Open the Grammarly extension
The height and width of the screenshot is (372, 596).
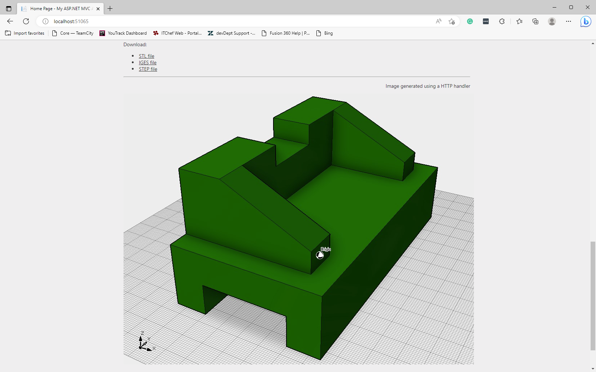tap(470, 21)
